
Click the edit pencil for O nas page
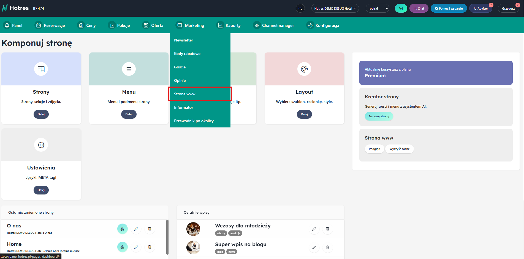pos(136,229)
